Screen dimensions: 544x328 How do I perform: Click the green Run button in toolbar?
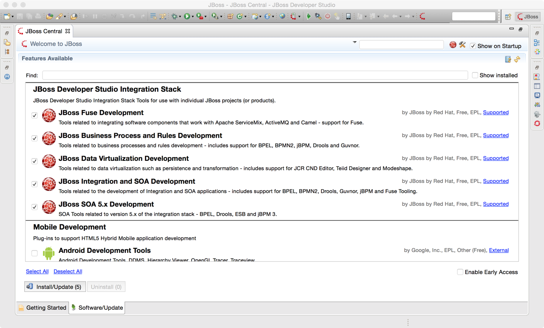(x=187, y=17)
